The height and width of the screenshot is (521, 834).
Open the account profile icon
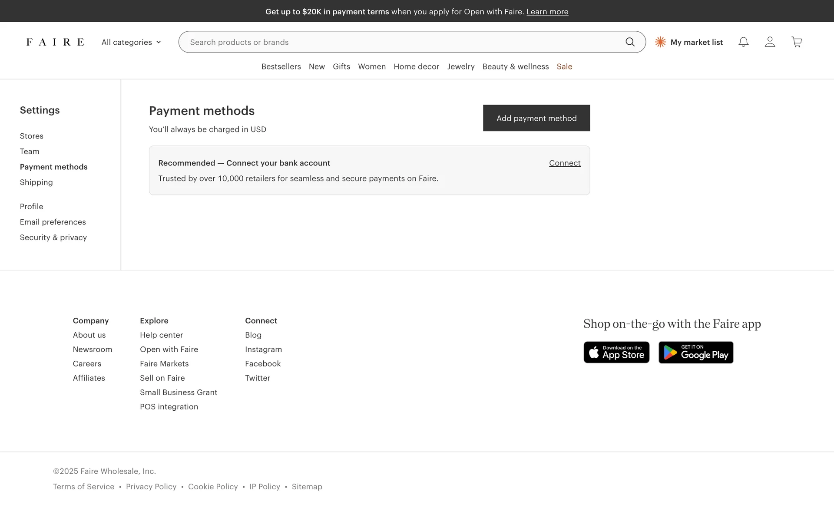tap(770, 42)
